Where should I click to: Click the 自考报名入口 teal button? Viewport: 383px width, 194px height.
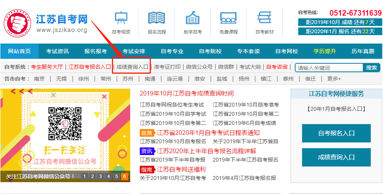point(336,133)
